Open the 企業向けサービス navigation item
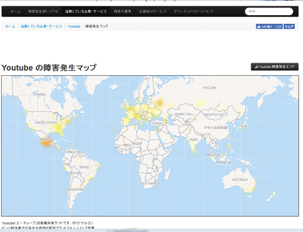 coord(153,11)
